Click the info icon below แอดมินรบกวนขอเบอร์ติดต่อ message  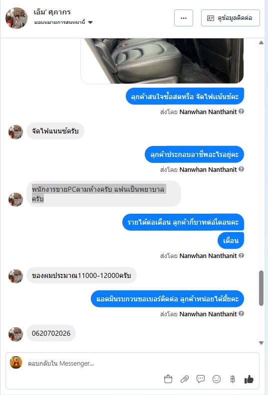tap(241, 314)
